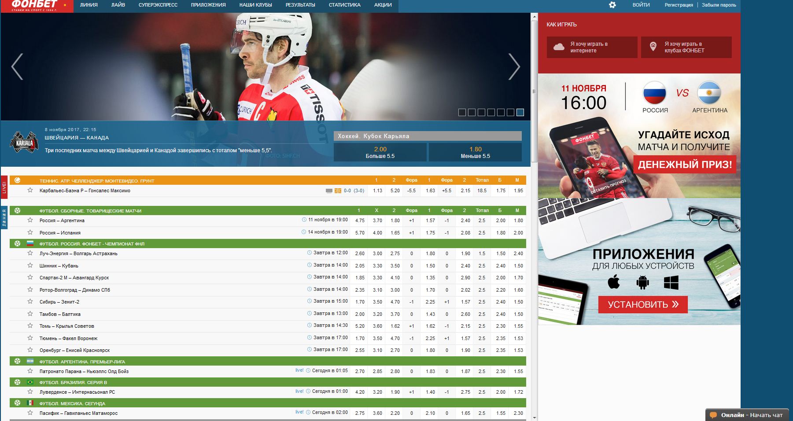The height and width of the screenshot is (421, 793).
Task: Favorite the Карбальес-Баэна – Гонсалес match
Action: click(30, 190)
